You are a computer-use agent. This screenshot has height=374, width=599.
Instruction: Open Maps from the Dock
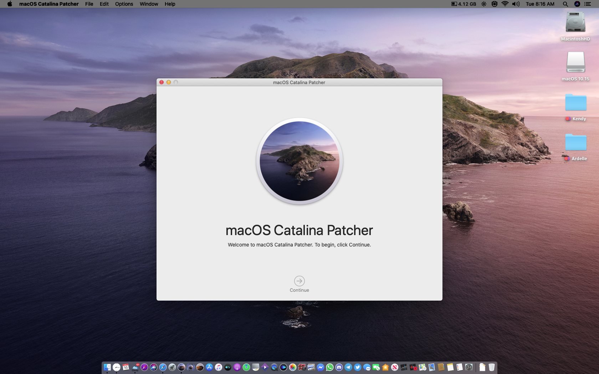point(423,367)
